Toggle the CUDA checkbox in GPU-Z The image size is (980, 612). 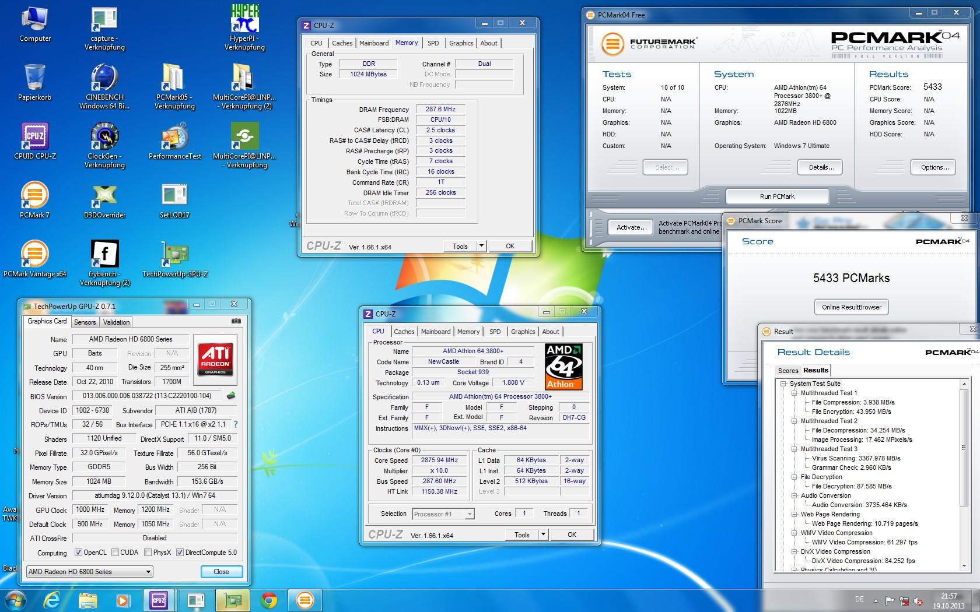coord(116,553)
